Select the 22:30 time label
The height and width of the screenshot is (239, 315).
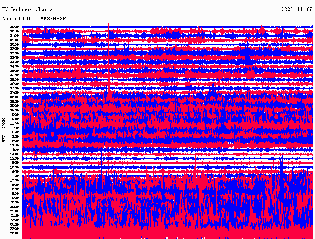click(x=14, y=224)
